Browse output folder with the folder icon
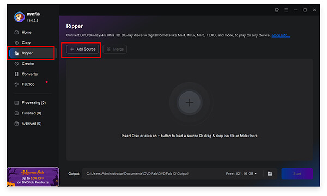The image size is (327, 196). tap(270, 174)
